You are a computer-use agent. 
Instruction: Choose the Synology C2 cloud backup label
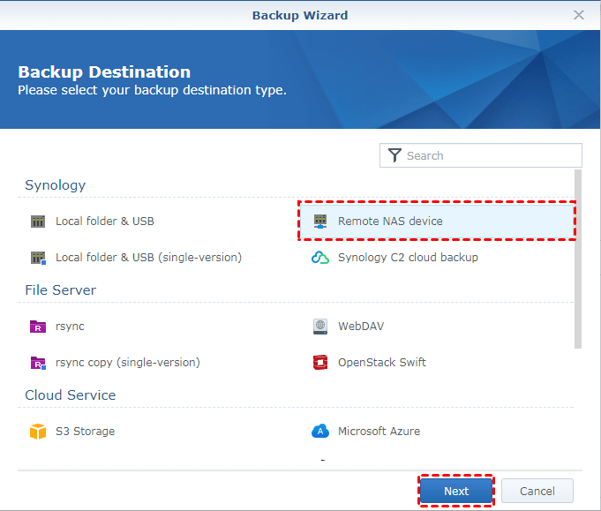coord(408,258)
